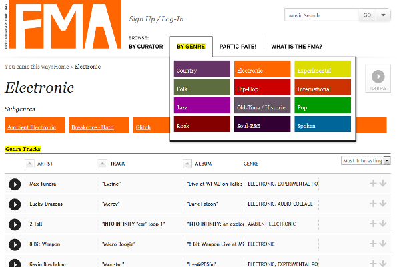
Task: Click genre ELECTRONIC, AUDIO COLLAGE
Action: point(280,204)
